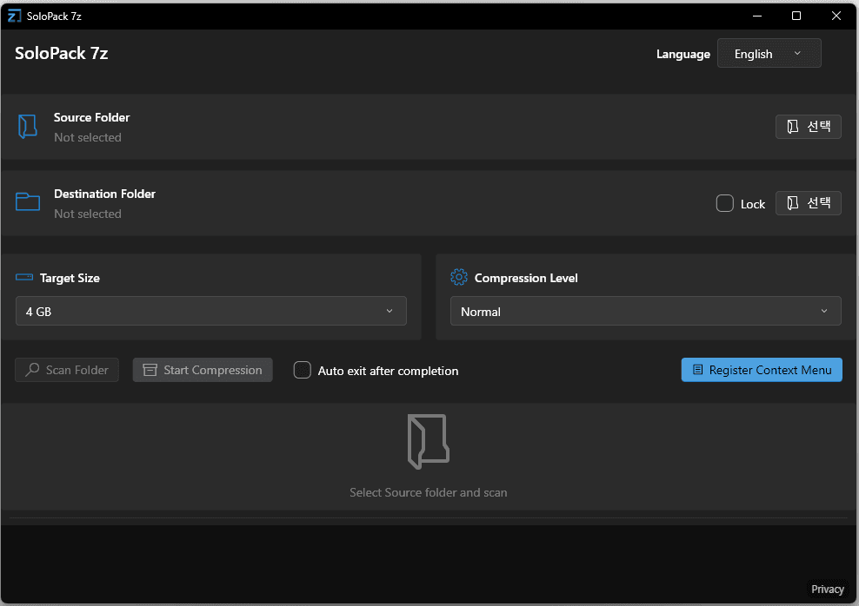The image size is (859, 606).
Task: Click the blue Destination Folder icon
Action: [27, 201]
